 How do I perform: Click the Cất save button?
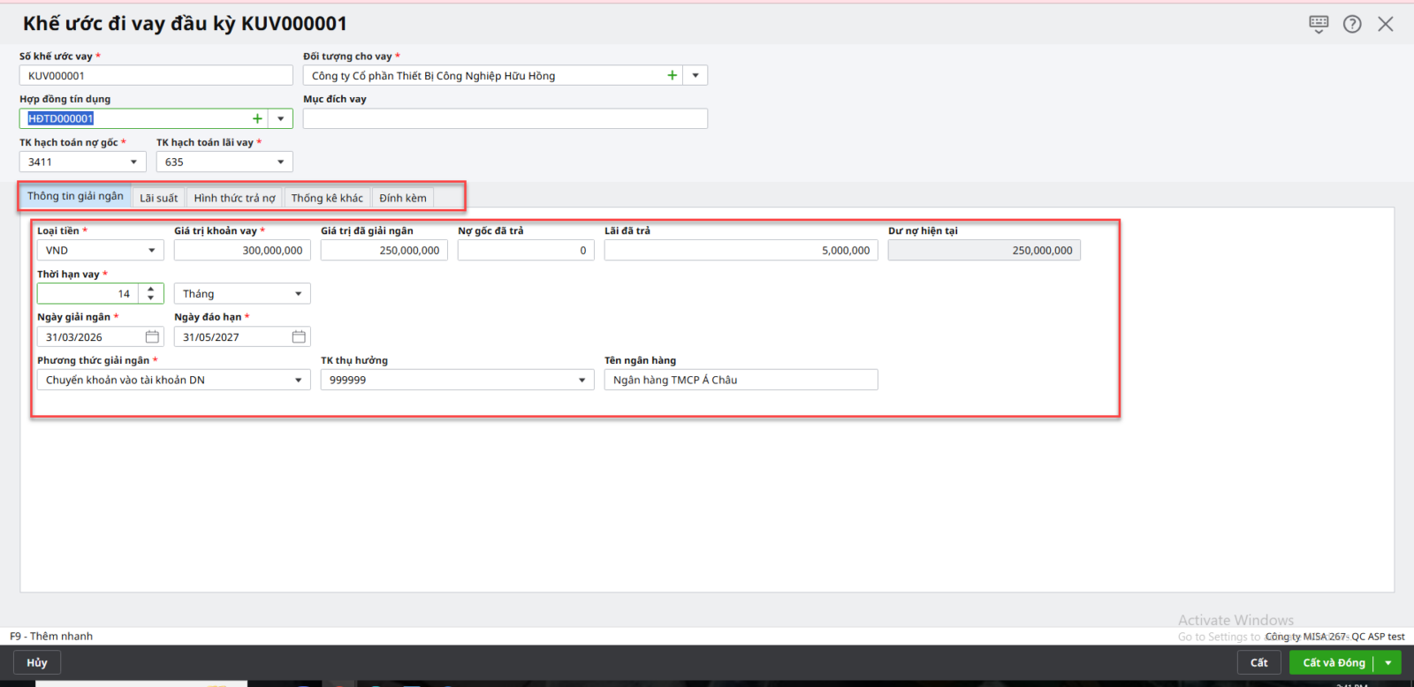click(1258, 663)
